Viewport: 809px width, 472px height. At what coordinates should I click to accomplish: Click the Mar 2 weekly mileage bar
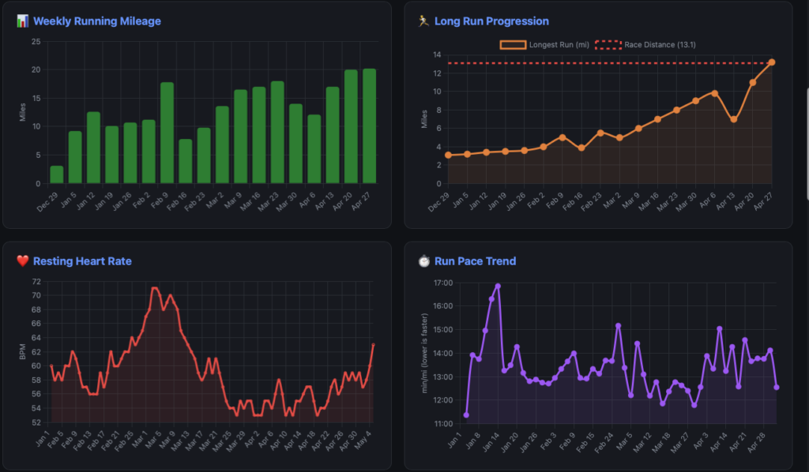pos(222,144)
